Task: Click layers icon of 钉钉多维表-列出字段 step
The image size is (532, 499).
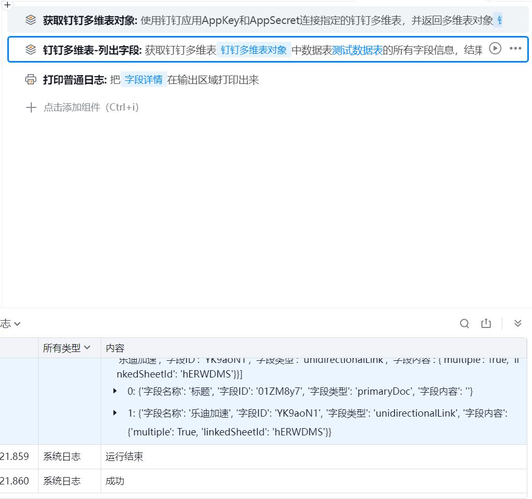Action: (31, 50)
